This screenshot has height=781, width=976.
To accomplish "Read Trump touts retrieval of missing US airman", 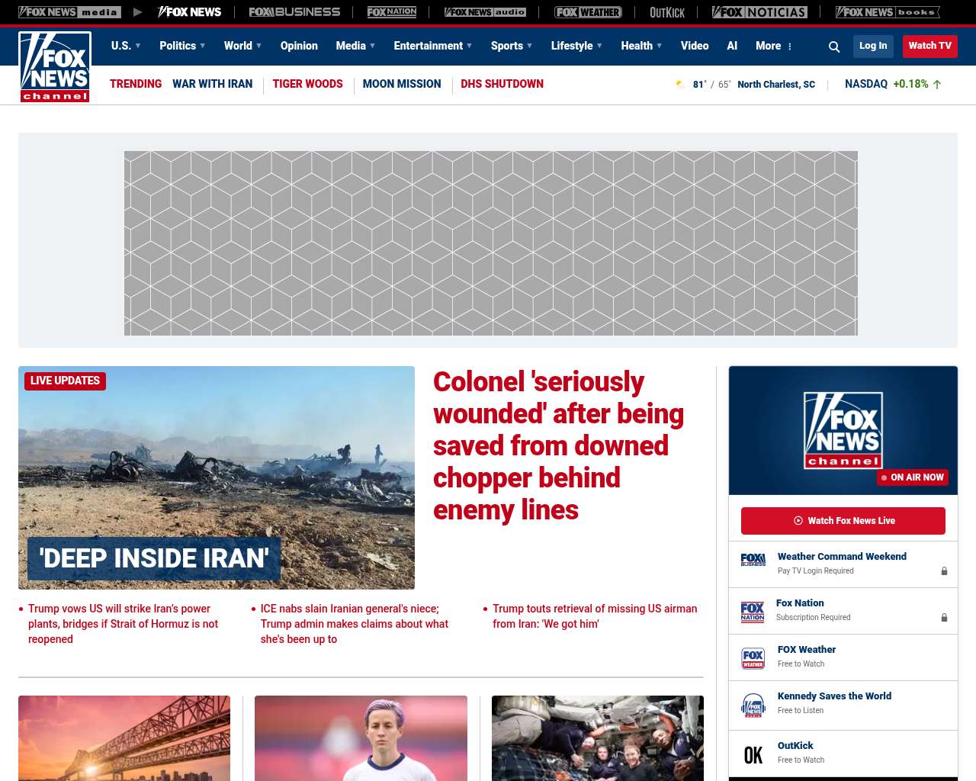I will coord(595,616).
